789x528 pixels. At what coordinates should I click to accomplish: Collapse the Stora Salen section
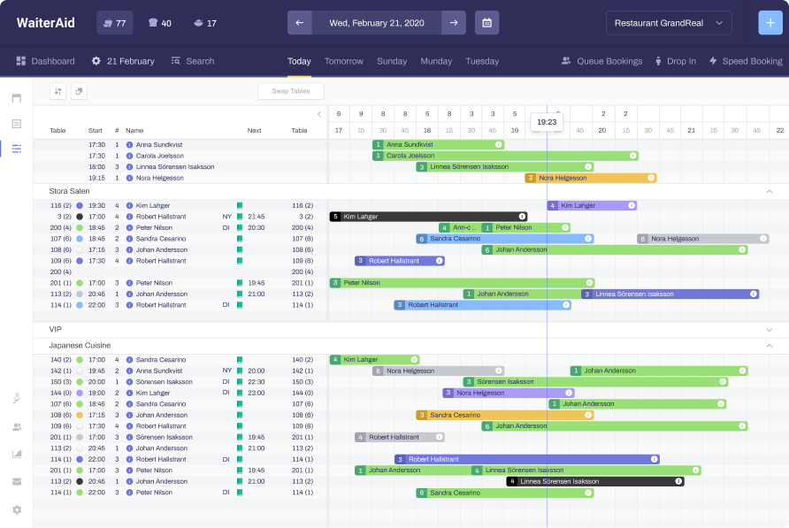(x=769, y=191)
